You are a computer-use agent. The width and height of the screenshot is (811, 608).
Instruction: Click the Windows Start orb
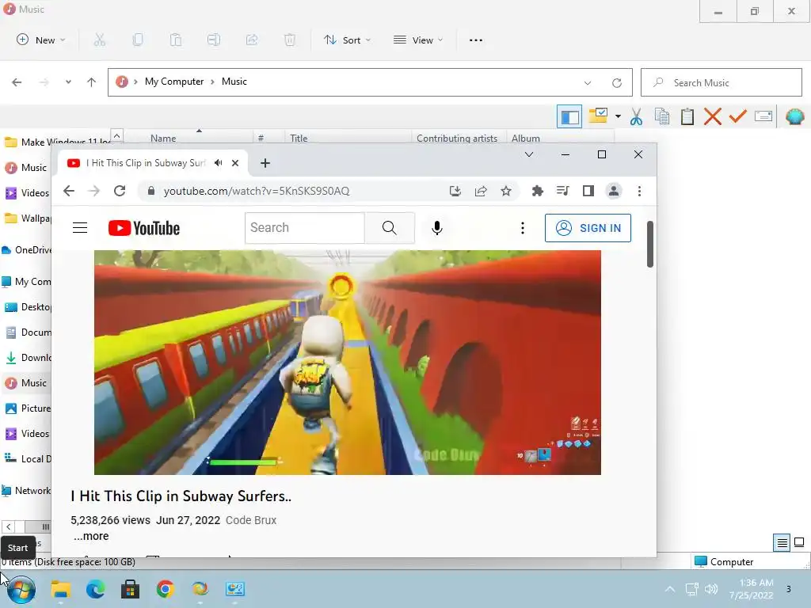pyautogui.click(x=21, y=589)
